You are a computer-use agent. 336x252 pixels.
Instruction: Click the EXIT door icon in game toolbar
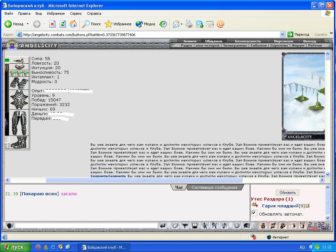[302, 225]
